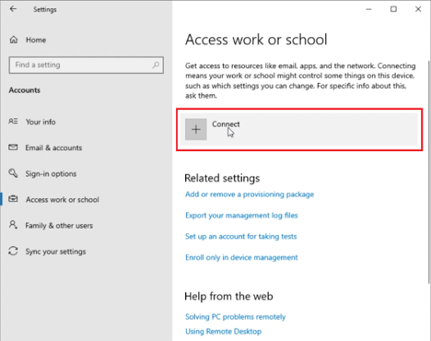Open Solving PC problems remotely link
This screenshot has height=341, width=431.
(236, 317)
